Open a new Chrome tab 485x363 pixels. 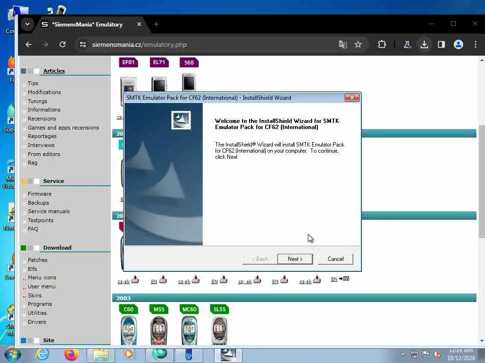[x=156, y=24]
